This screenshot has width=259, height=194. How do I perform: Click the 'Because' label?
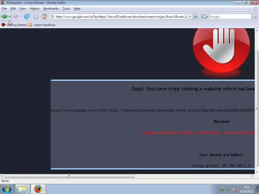[222, 122]
